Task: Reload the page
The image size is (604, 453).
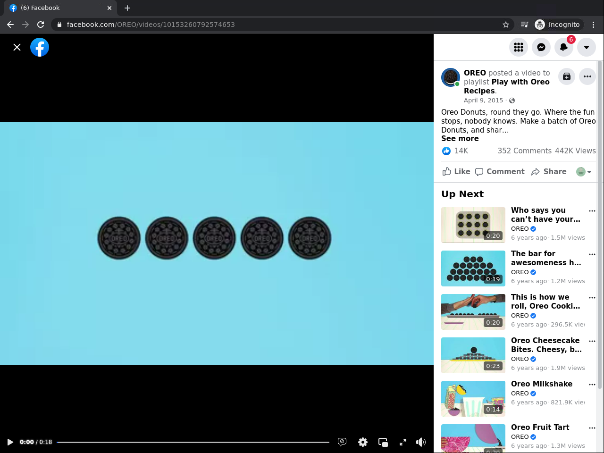Action: pos(41,25)
